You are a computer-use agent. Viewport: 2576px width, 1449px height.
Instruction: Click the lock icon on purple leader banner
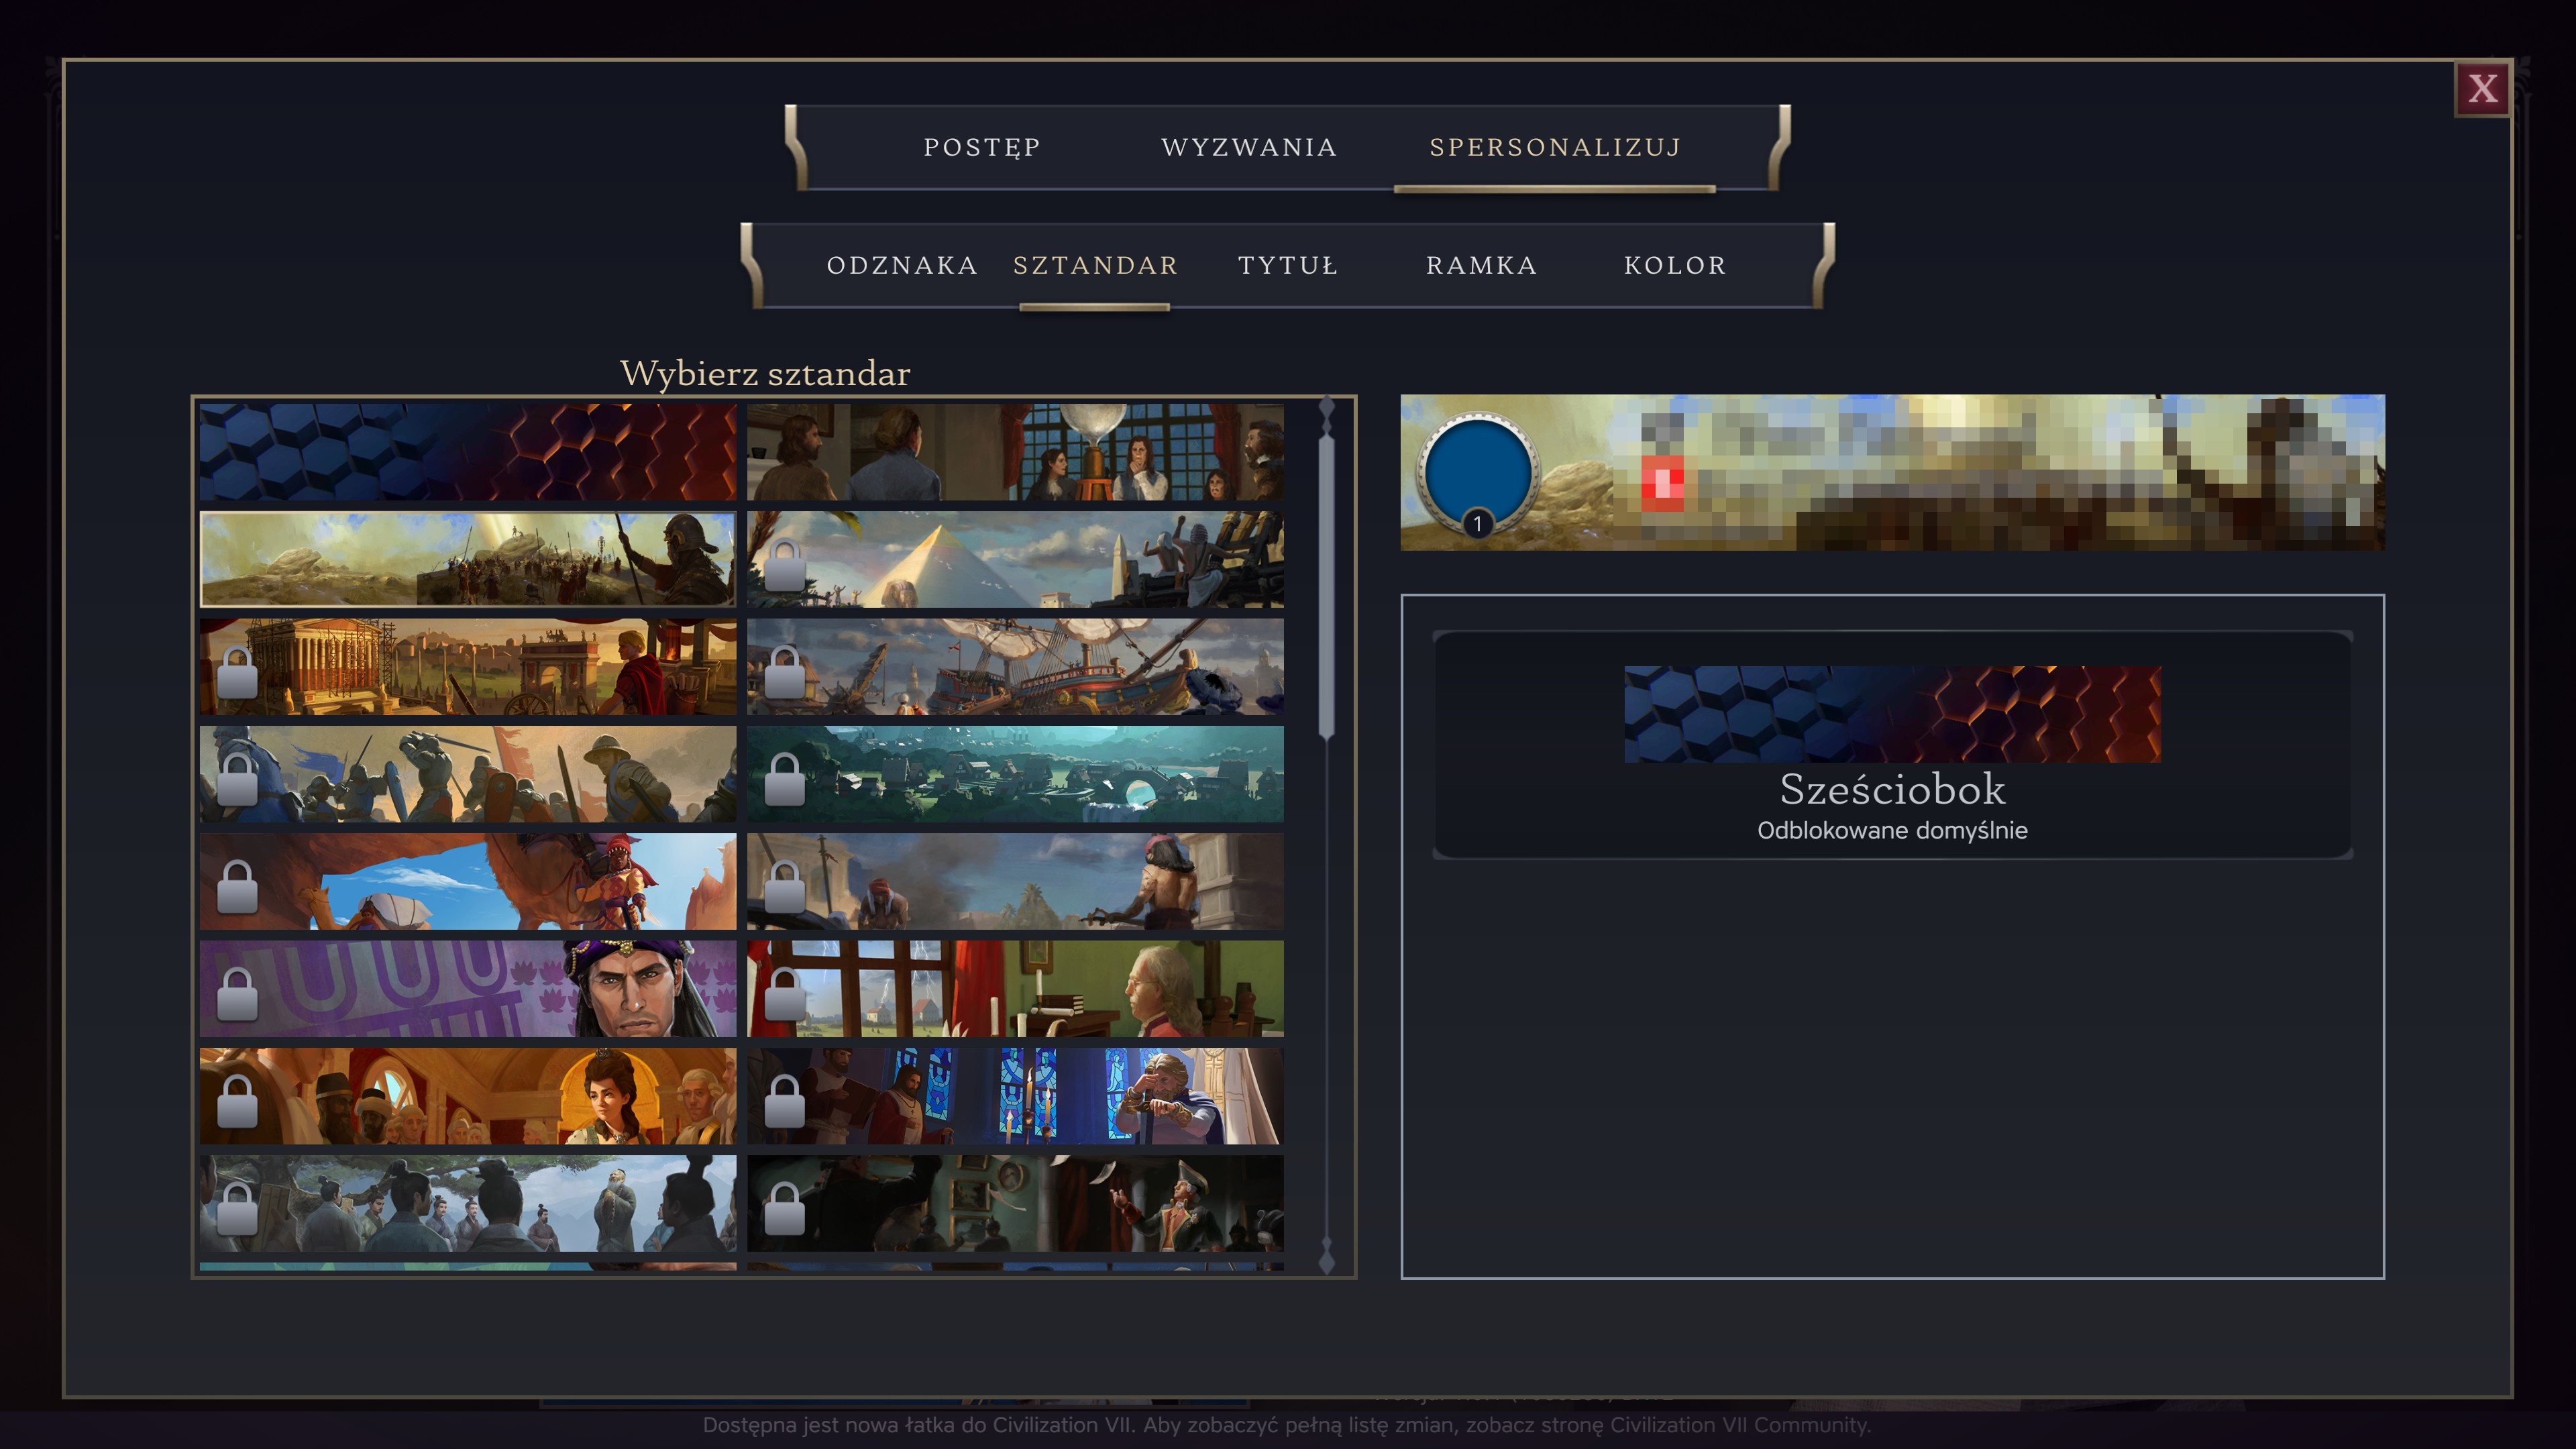[238, 993]
